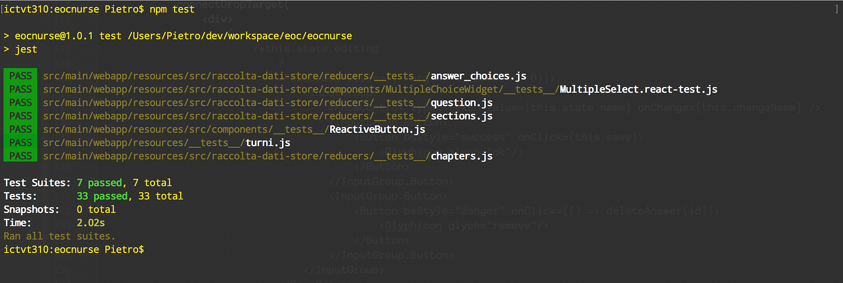The image size is (843, 283).
Task: Select the MultipleSelect.react-test.js file name
Action: pos(638,90)
